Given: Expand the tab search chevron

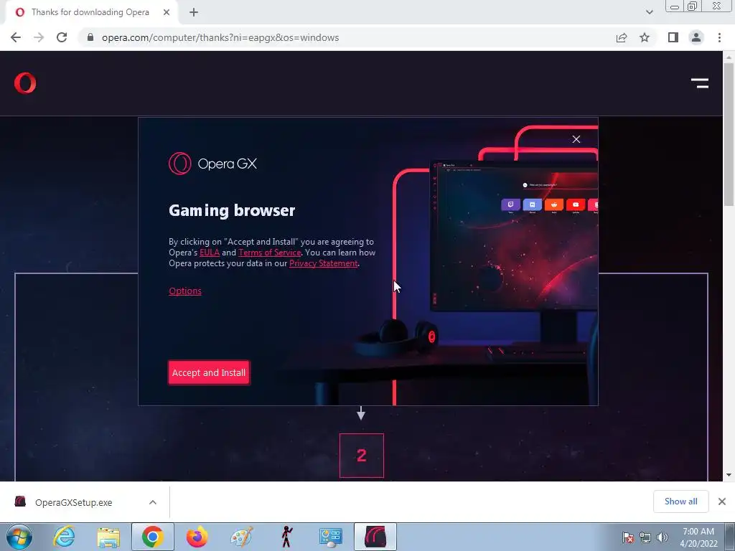Looking at the screenshot, I should click(x=649, y=12).
